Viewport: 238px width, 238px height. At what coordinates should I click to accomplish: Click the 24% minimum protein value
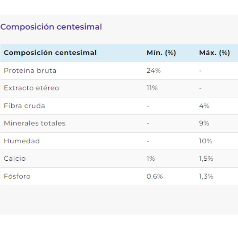[x=154, y=71]
